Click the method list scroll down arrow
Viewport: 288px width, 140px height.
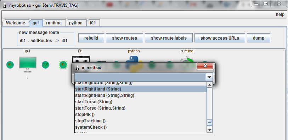point(210,130)
